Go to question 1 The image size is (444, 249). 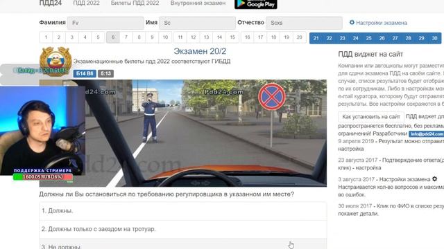click(x=46, y=37)
